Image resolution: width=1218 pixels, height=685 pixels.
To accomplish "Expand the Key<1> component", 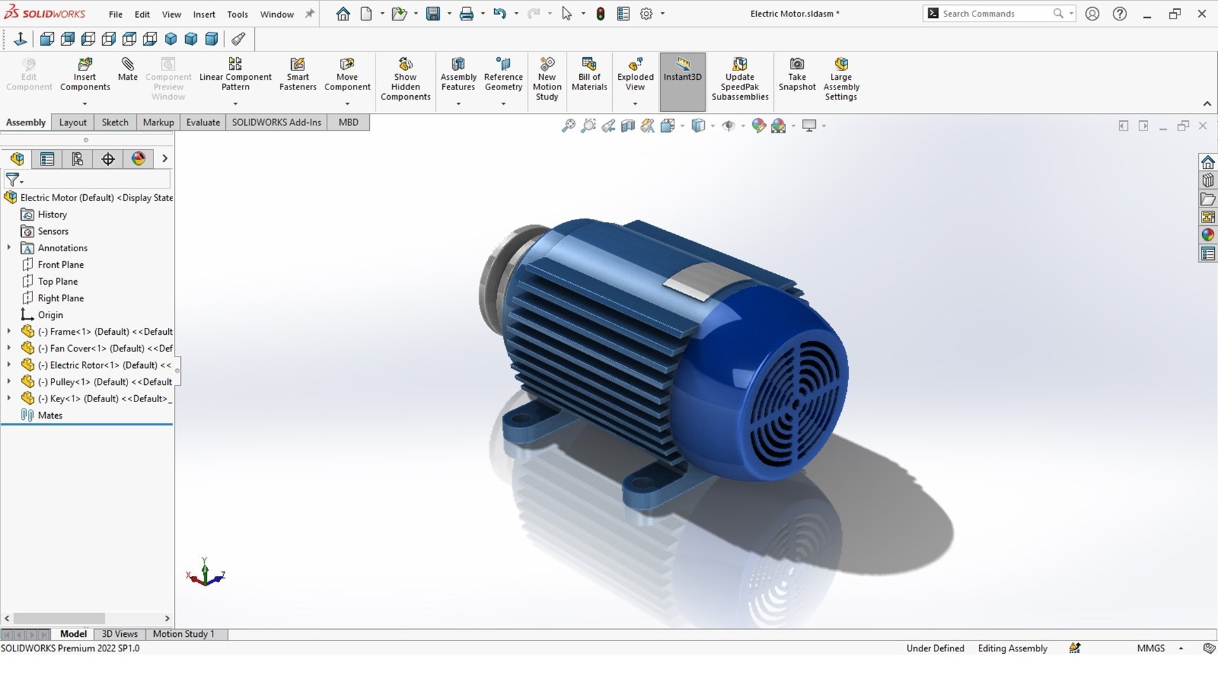I will tap(9, 398).
